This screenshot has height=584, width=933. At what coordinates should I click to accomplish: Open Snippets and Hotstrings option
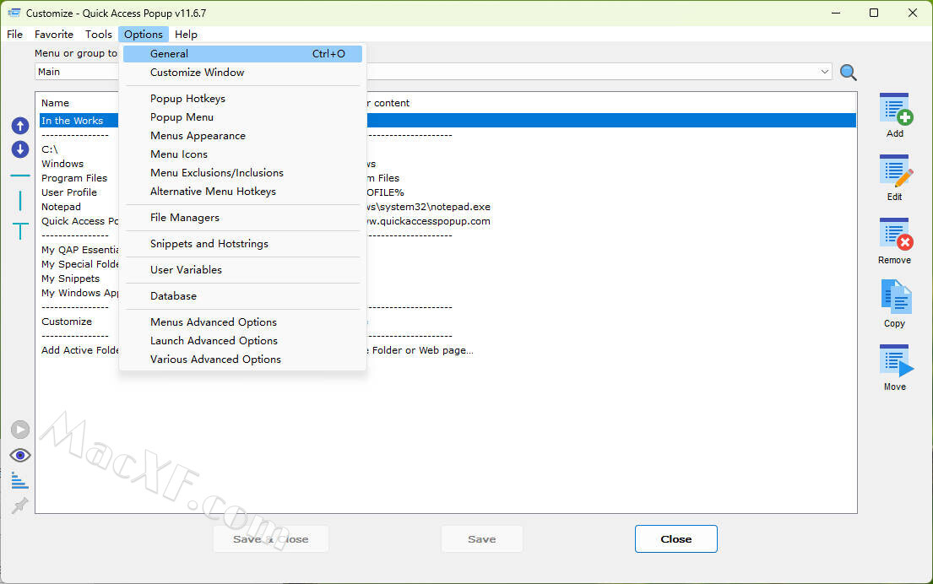coord(209,244)
